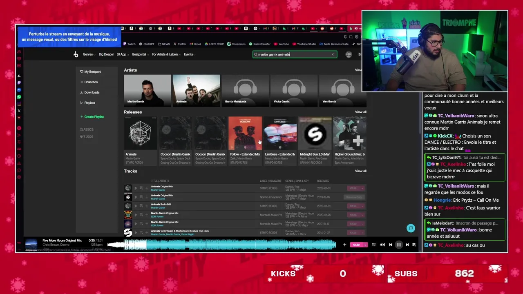Open the player queue list icon

[414, 245]
